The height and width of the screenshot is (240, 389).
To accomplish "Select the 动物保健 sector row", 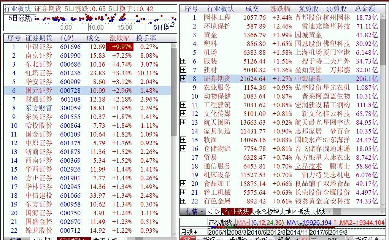I will (283, 96).
